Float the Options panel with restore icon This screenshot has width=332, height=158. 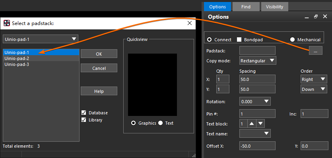click(316, 17)
